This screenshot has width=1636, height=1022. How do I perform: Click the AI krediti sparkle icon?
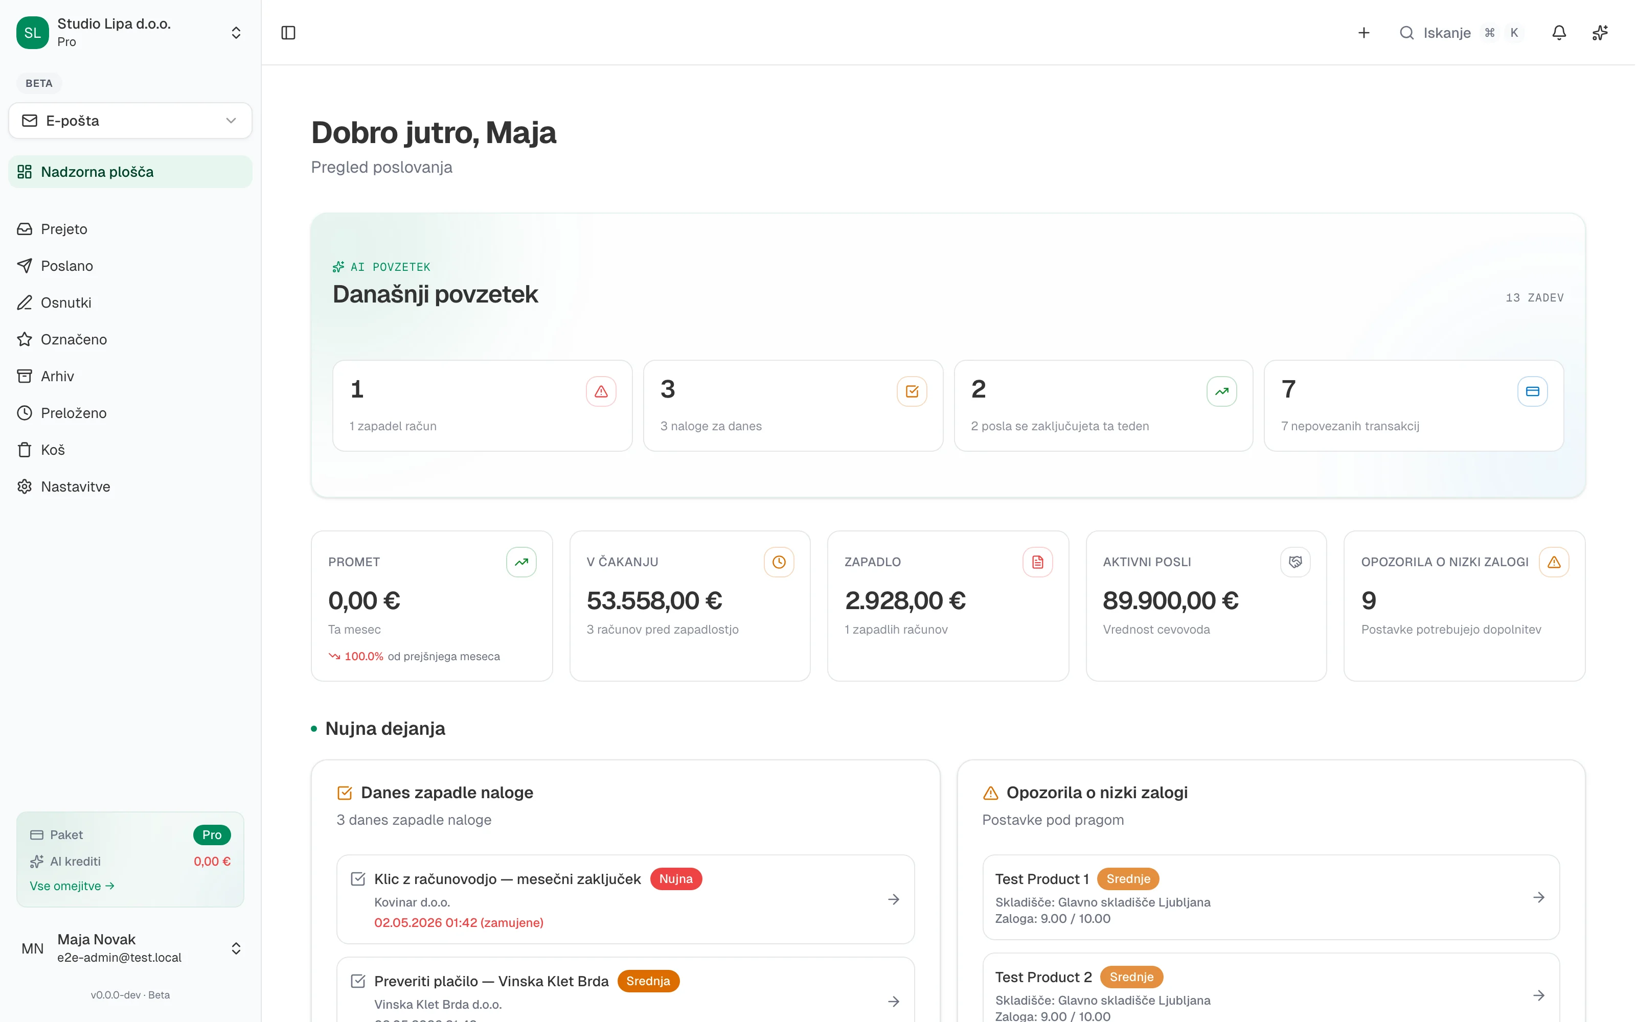point(36,861)
